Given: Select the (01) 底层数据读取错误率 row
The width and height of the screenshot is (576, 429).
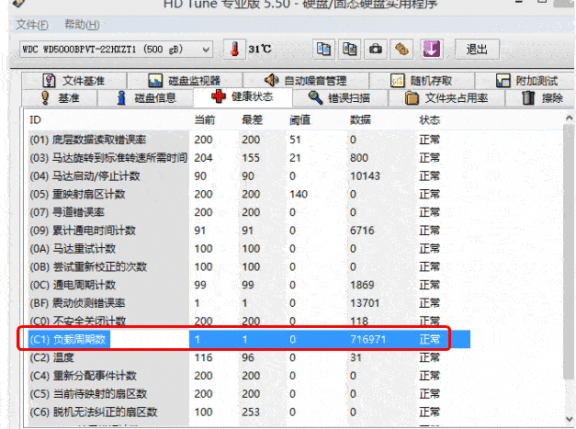Looking at the screenshot, I should coord(249,140).
